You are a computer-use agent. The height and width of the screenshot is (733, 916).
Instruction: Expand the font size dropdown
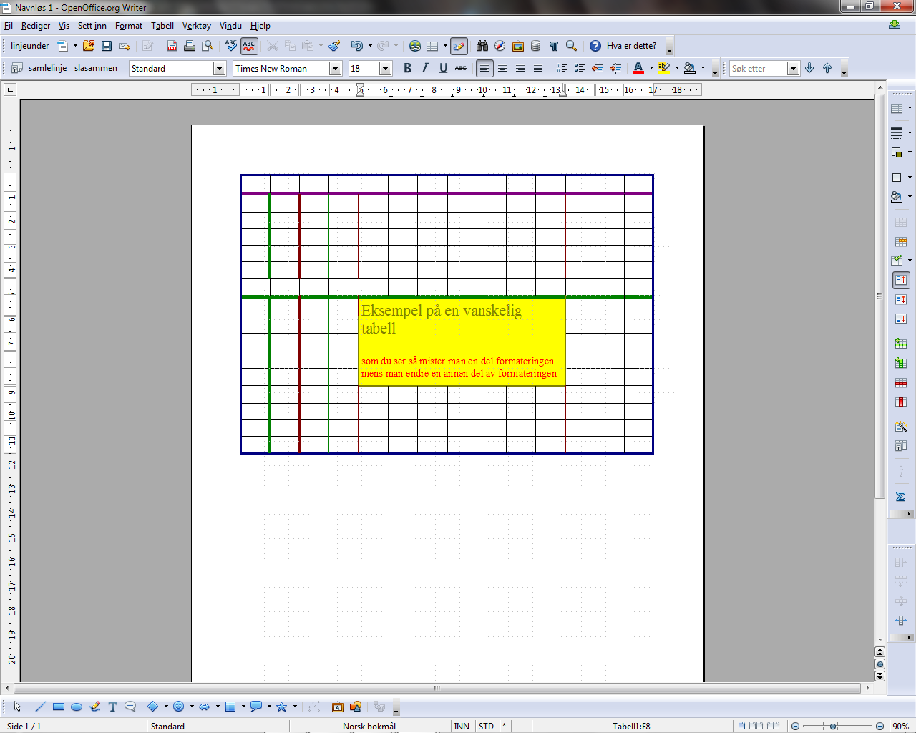click(385, 69)
